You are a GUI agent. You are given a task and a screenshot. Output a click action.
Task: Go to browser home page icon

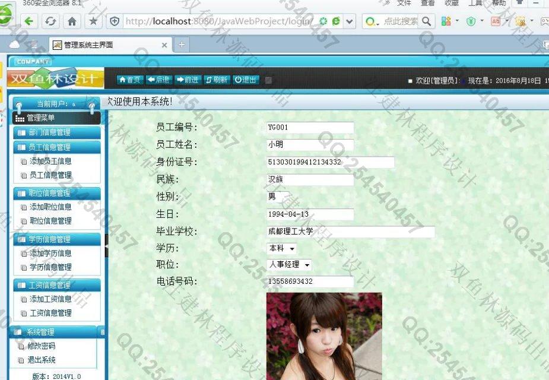click(72, 21)
